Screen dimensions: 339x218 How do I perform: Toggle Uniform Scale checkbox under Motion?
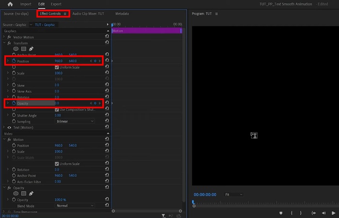[57, 164]
